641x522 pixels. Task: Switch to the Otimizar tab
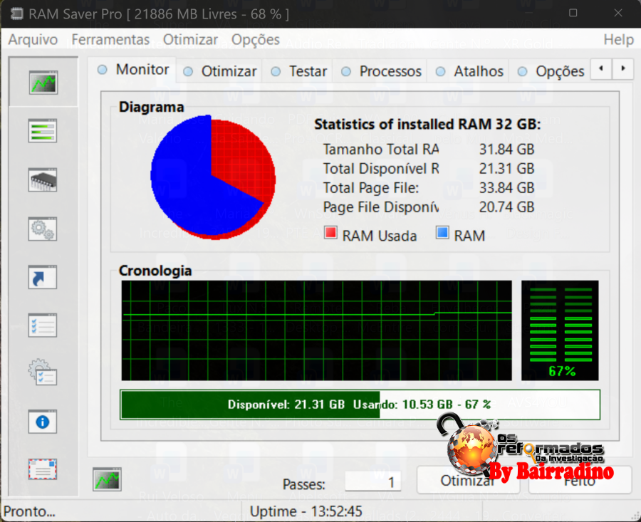(219, 71)
